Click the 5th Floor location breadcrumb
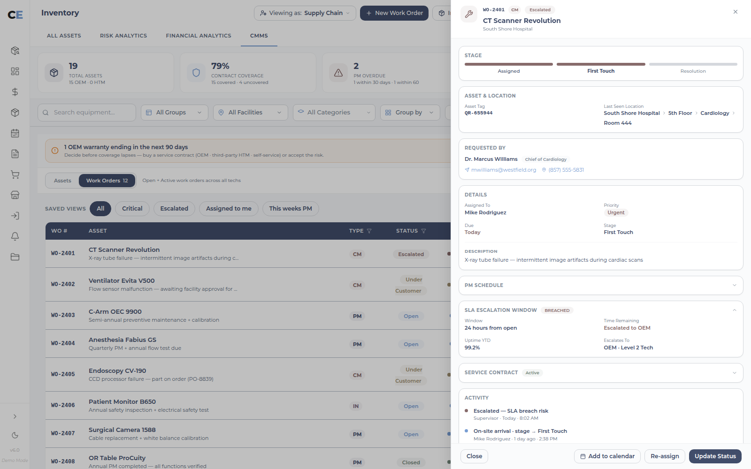 pos(680,113)
